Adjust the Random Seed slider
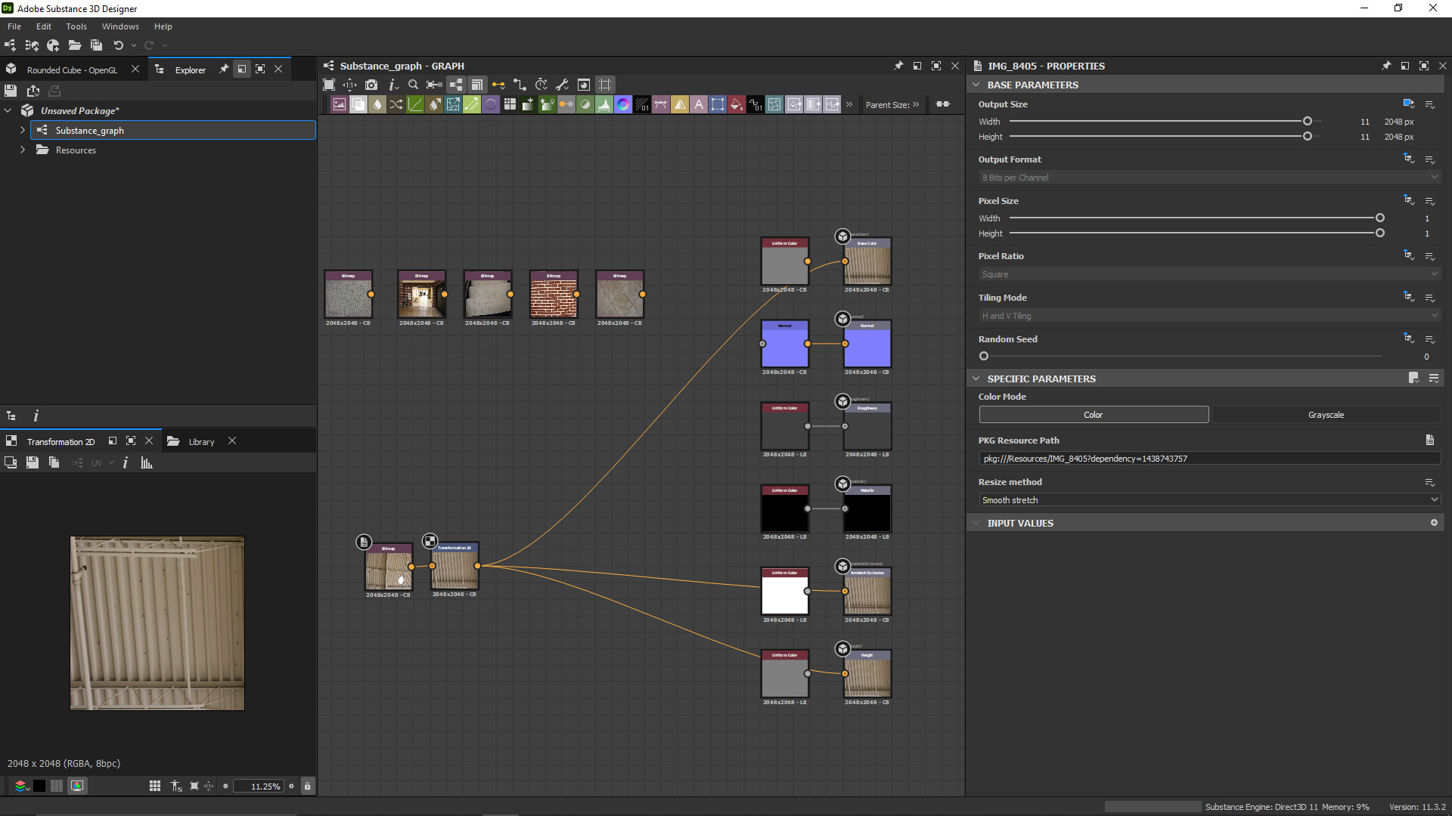 (x=983, y=355)
